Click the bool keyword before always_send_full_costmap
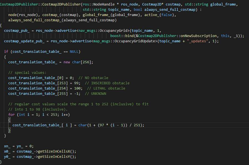 click(x=138, y=9)
